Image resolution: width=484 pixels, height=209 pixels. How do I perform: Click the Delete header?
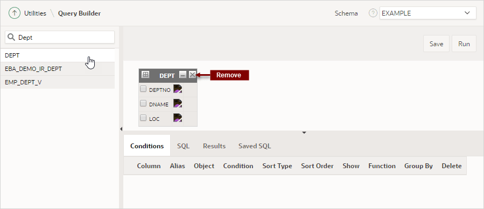coord(452,166)
